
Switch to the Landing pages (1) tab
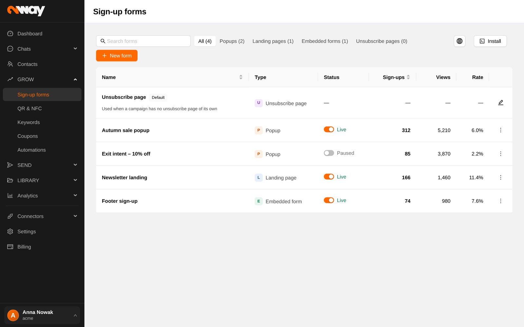click(273, 41)
